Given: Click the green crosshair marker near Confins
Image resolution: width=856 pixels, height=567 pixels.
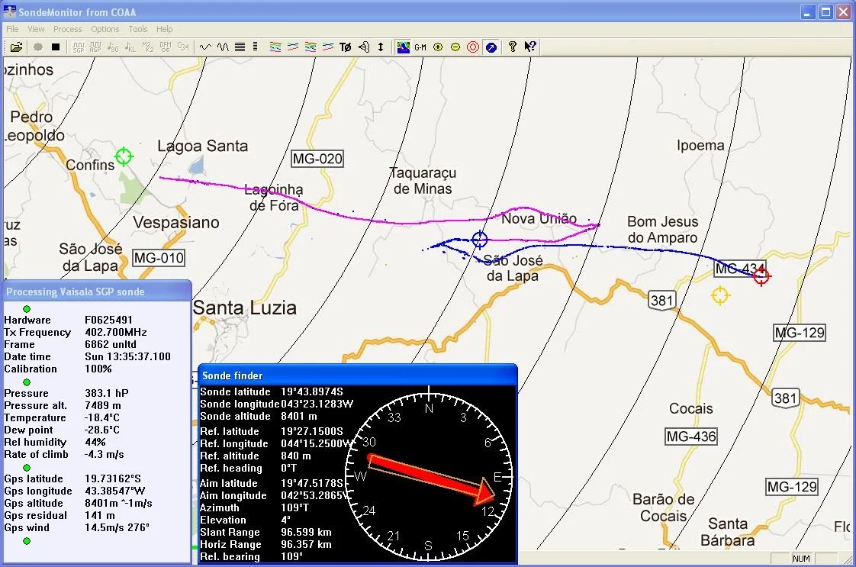Looking at the screenshot, I should [x=124, y=156].
